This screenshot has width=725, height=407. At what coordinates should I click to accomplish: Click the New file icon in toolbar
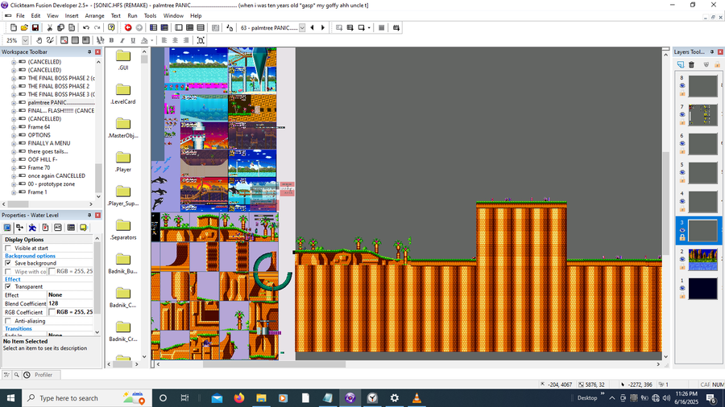click(14, 27)
